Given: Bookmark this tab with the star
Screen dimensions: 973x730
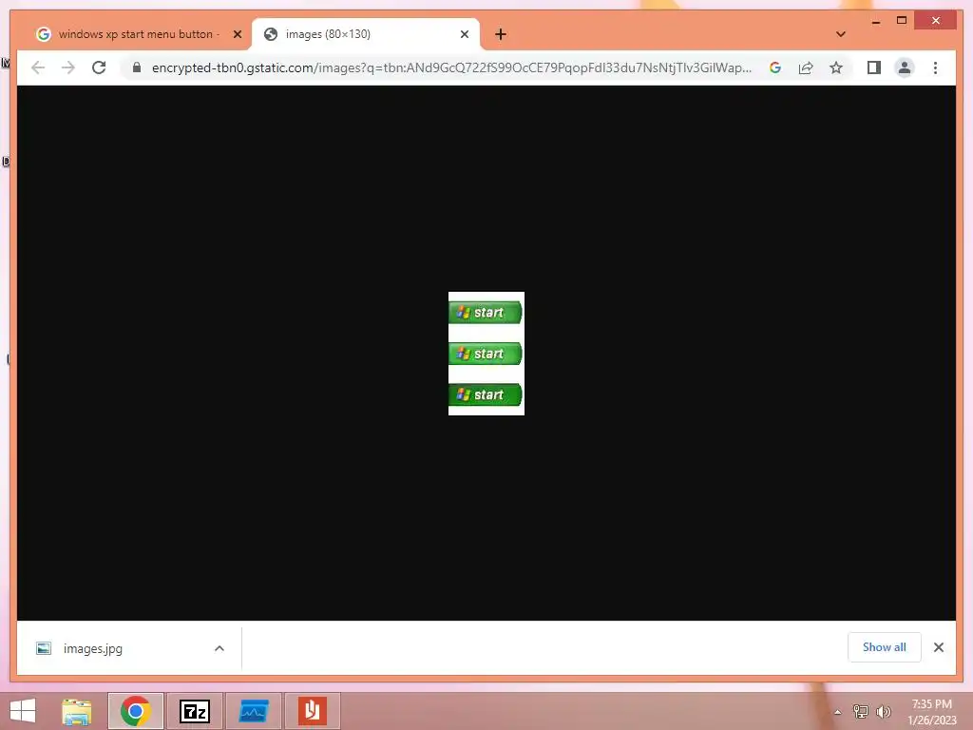Looking at the screenshot, I should tap(836, 67).
